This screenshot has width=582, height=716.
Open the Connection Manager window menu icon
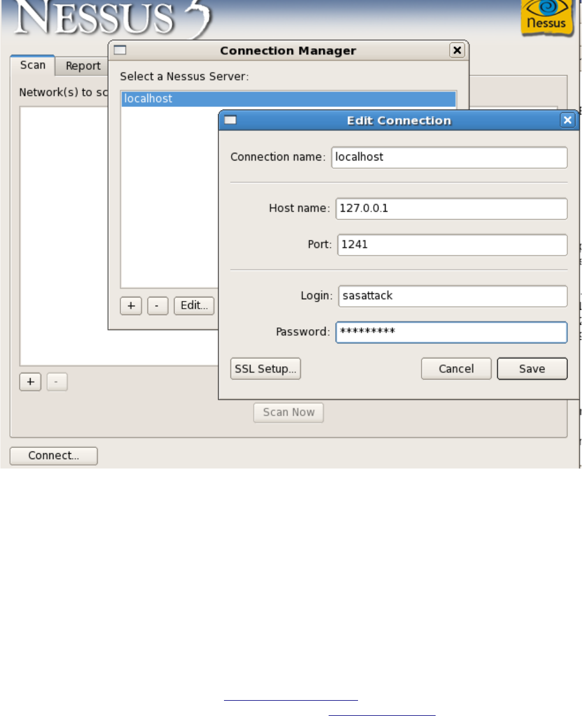click(119, 51)
